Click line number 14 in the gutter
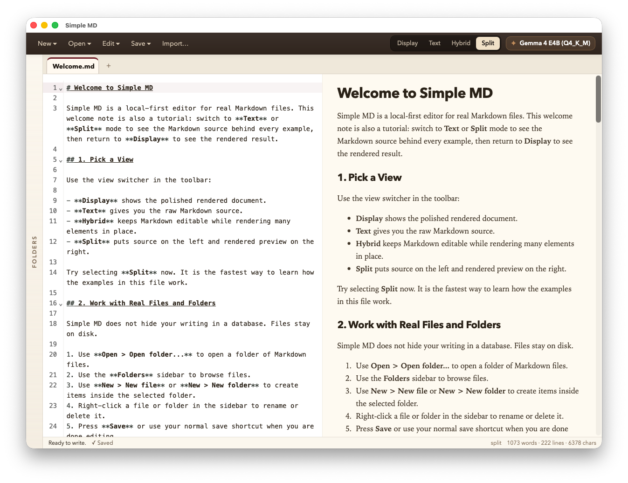Viewport: 628px width, 483px height. tap(53, 272)
